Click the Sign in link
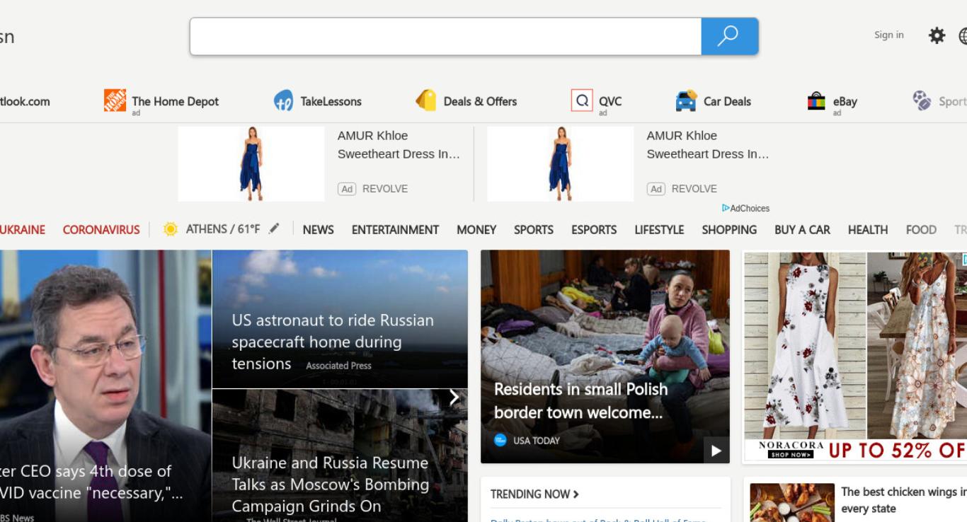This screenshot has height=522, width=967. 888,35
